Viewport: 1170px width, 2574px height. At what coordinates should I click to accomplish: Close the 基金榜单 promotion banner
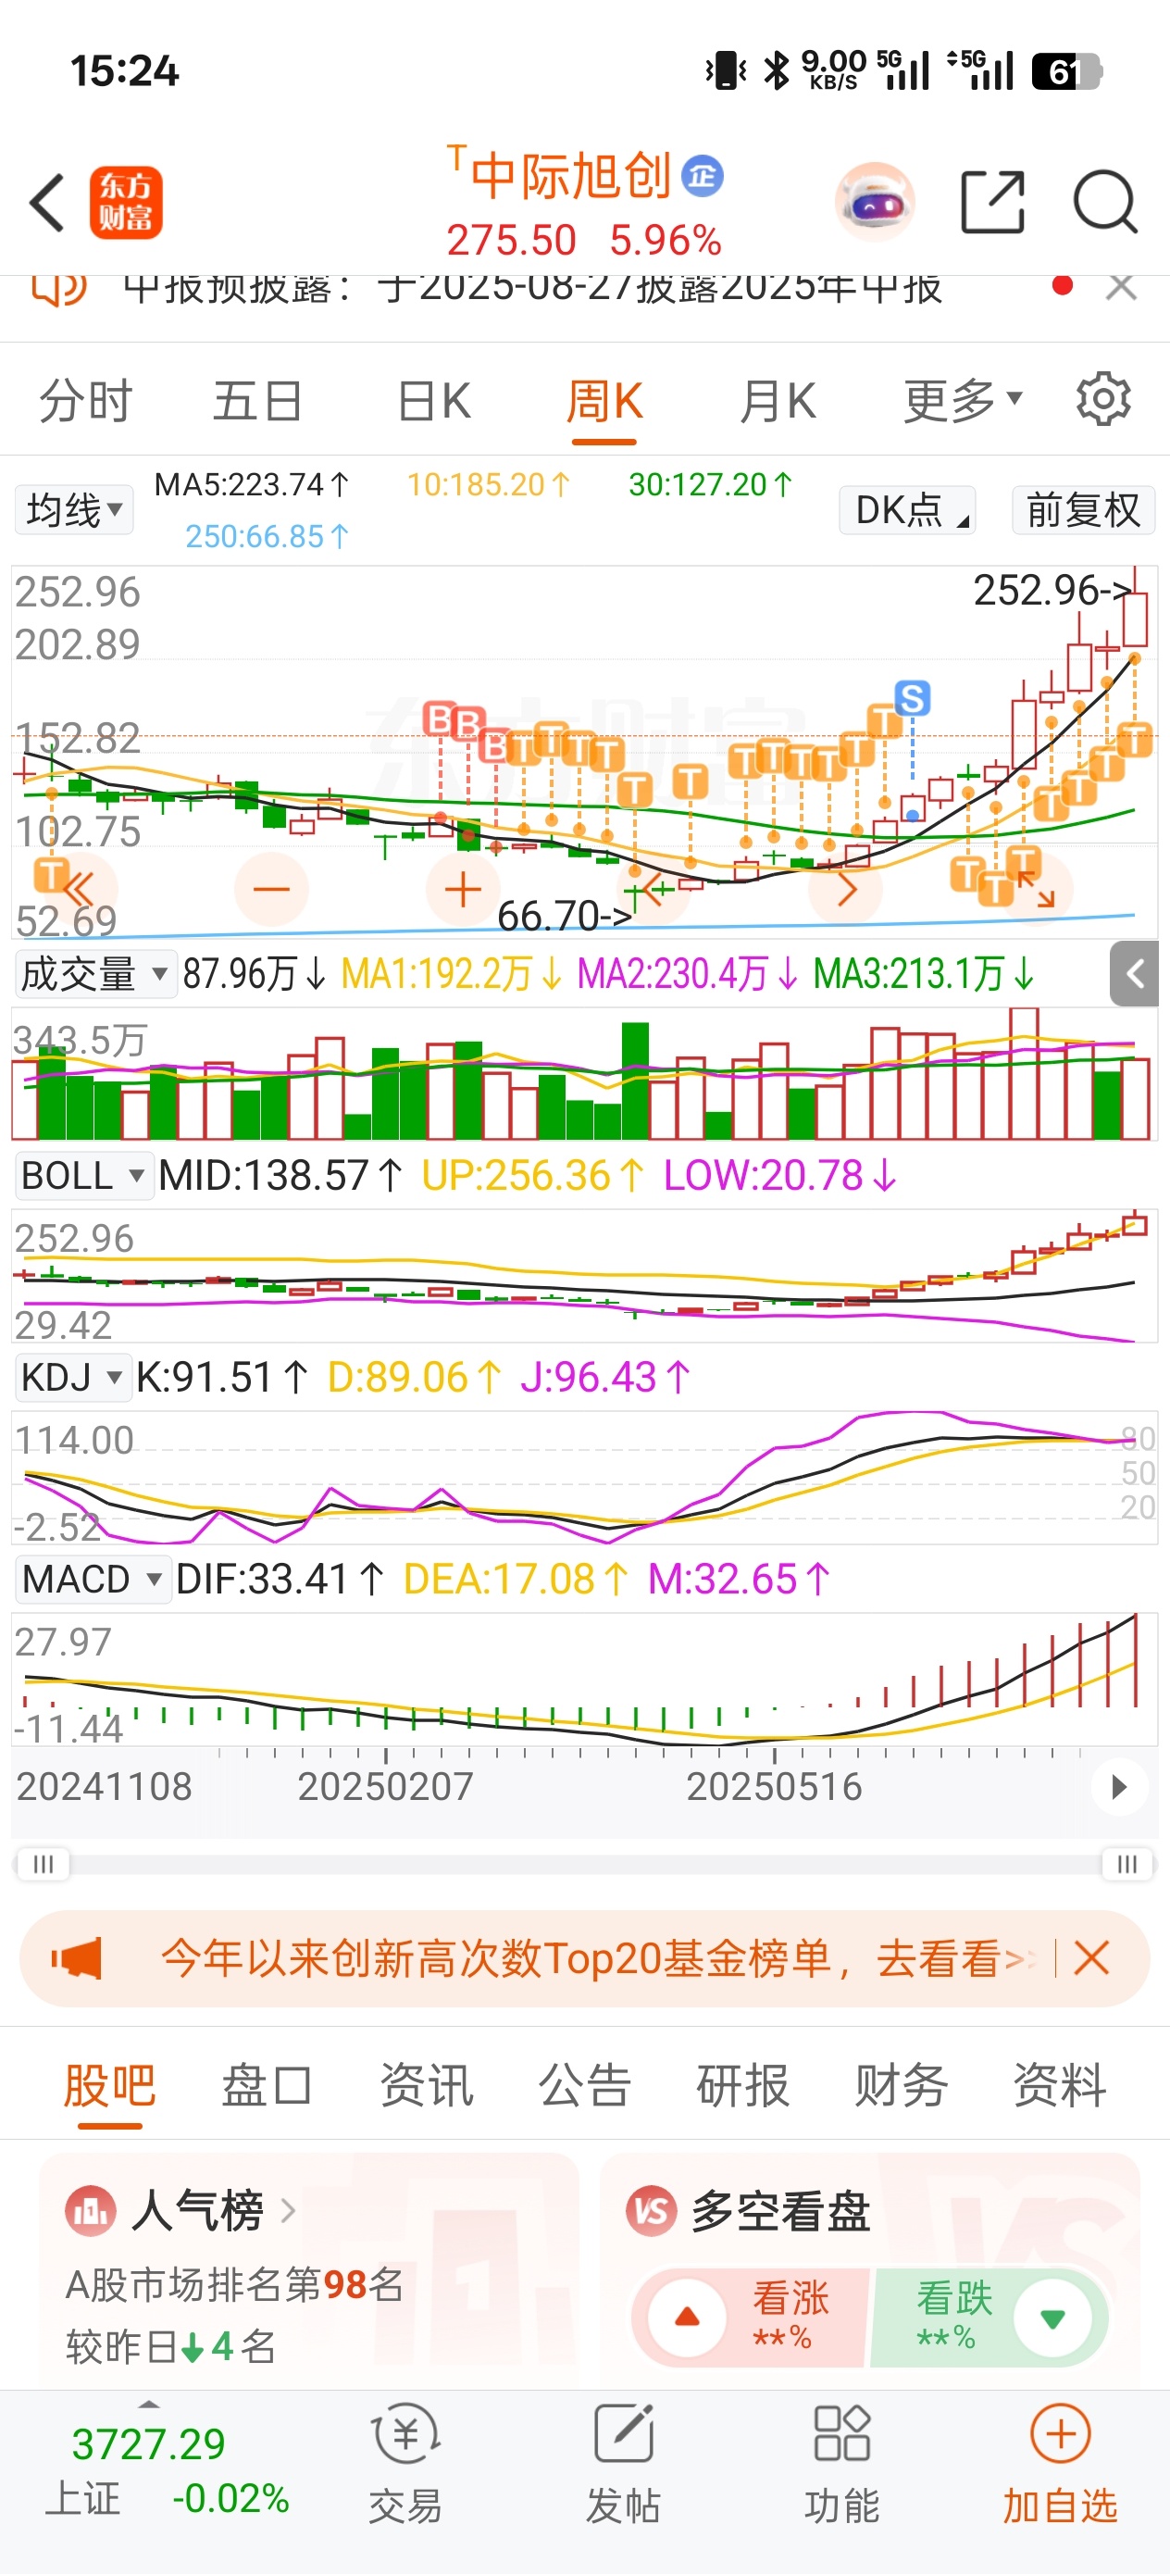pos(1091,1957)
